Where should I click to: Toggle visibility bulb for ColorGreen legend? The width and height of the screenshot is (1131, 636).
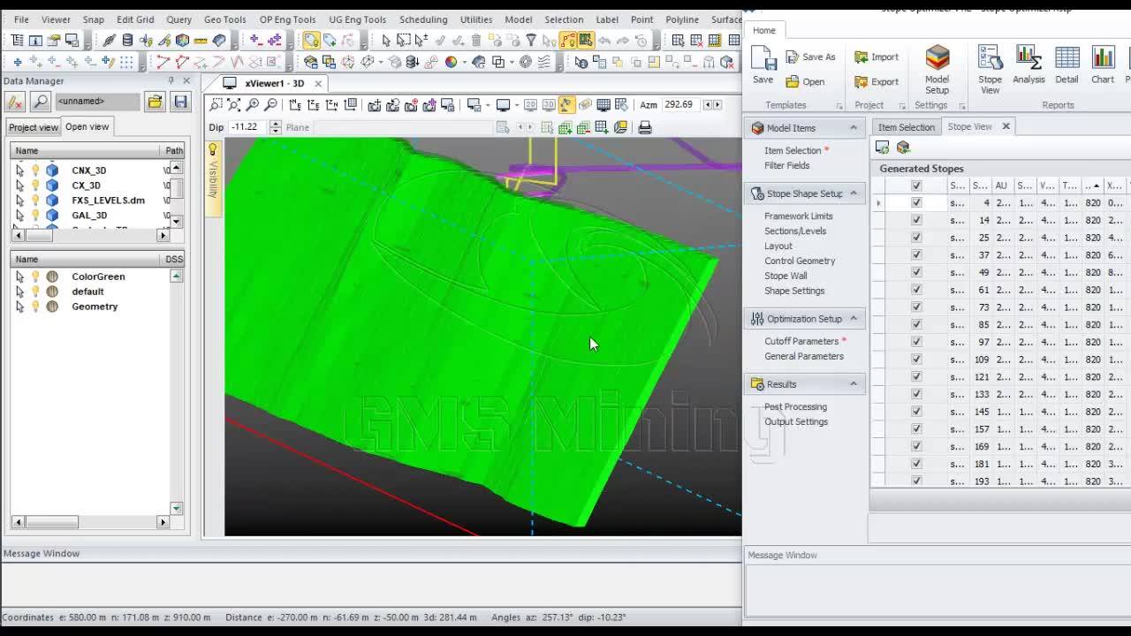[35, 276]
